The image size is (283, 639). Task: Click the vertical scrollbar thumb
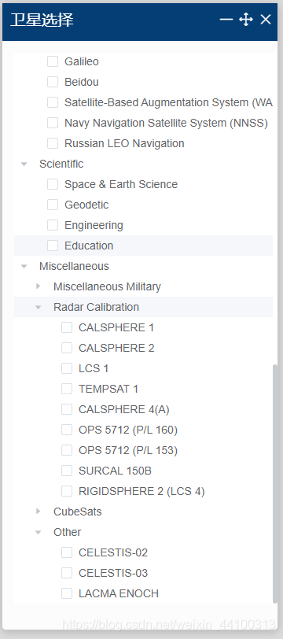click(x=275, y=483)
